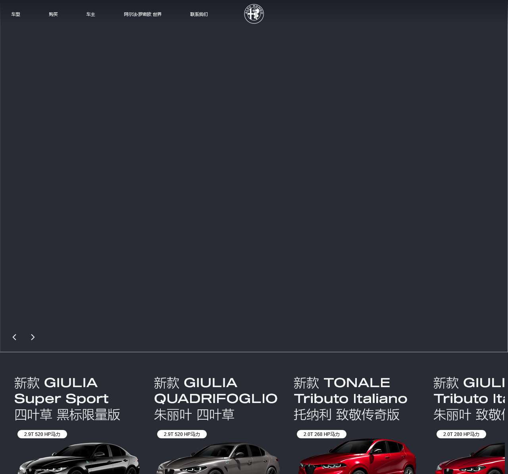Click the red Tonale car image
This screenshot has width=508, height=474.
point(358,456)
